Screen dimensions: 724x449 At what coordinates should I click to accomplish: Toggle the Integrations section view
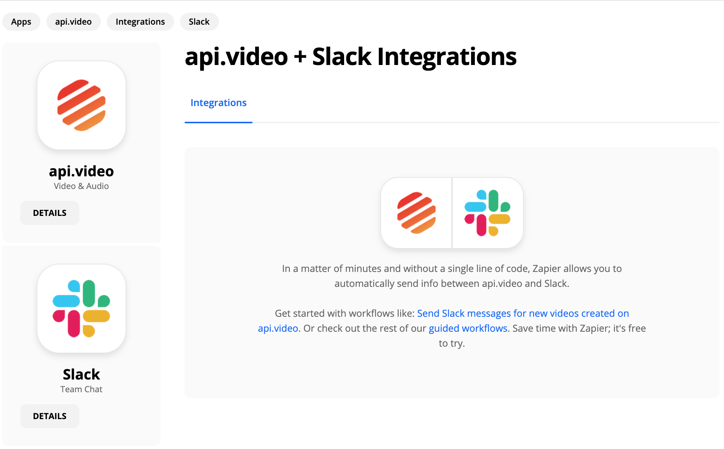coord(219,102)
